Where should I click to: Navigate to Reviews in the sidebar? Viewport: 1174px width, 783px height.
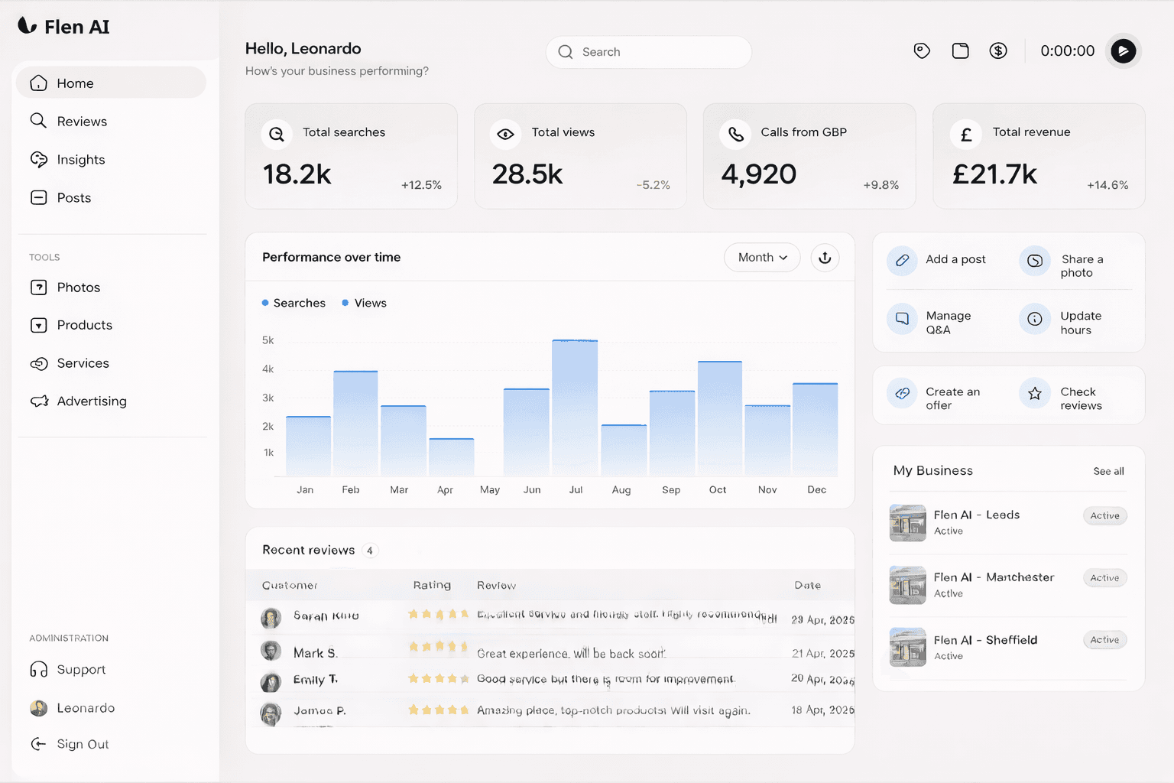click(81, 121)
